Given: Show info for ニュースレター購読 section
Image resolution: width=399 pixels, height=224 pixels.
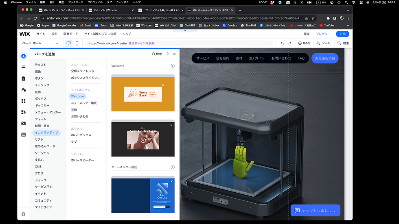Looking at the screenshot, I should (x=173, y=167).
